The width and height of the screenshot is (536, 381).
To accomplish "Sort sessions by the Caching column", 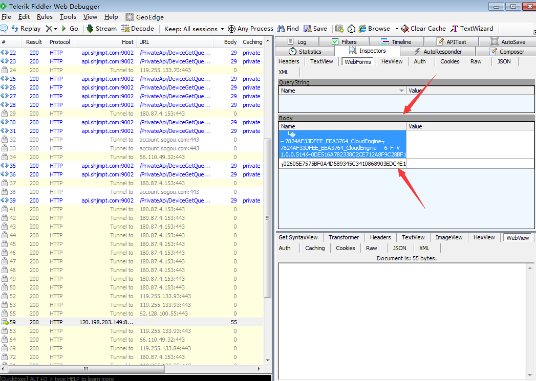I will click(x=252, y=42).
